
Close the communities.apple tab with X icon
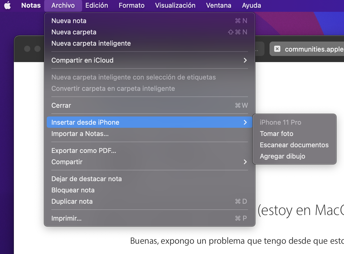click(x=277, y=49)
